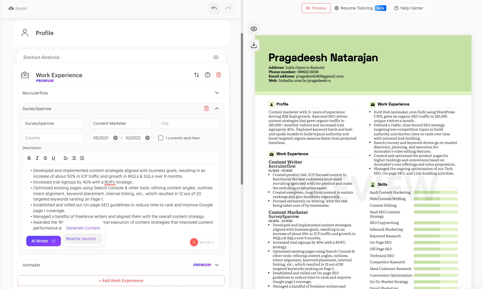
Task: Click the PREMIUM label on Animaker row
Action: tap(202, 265)
